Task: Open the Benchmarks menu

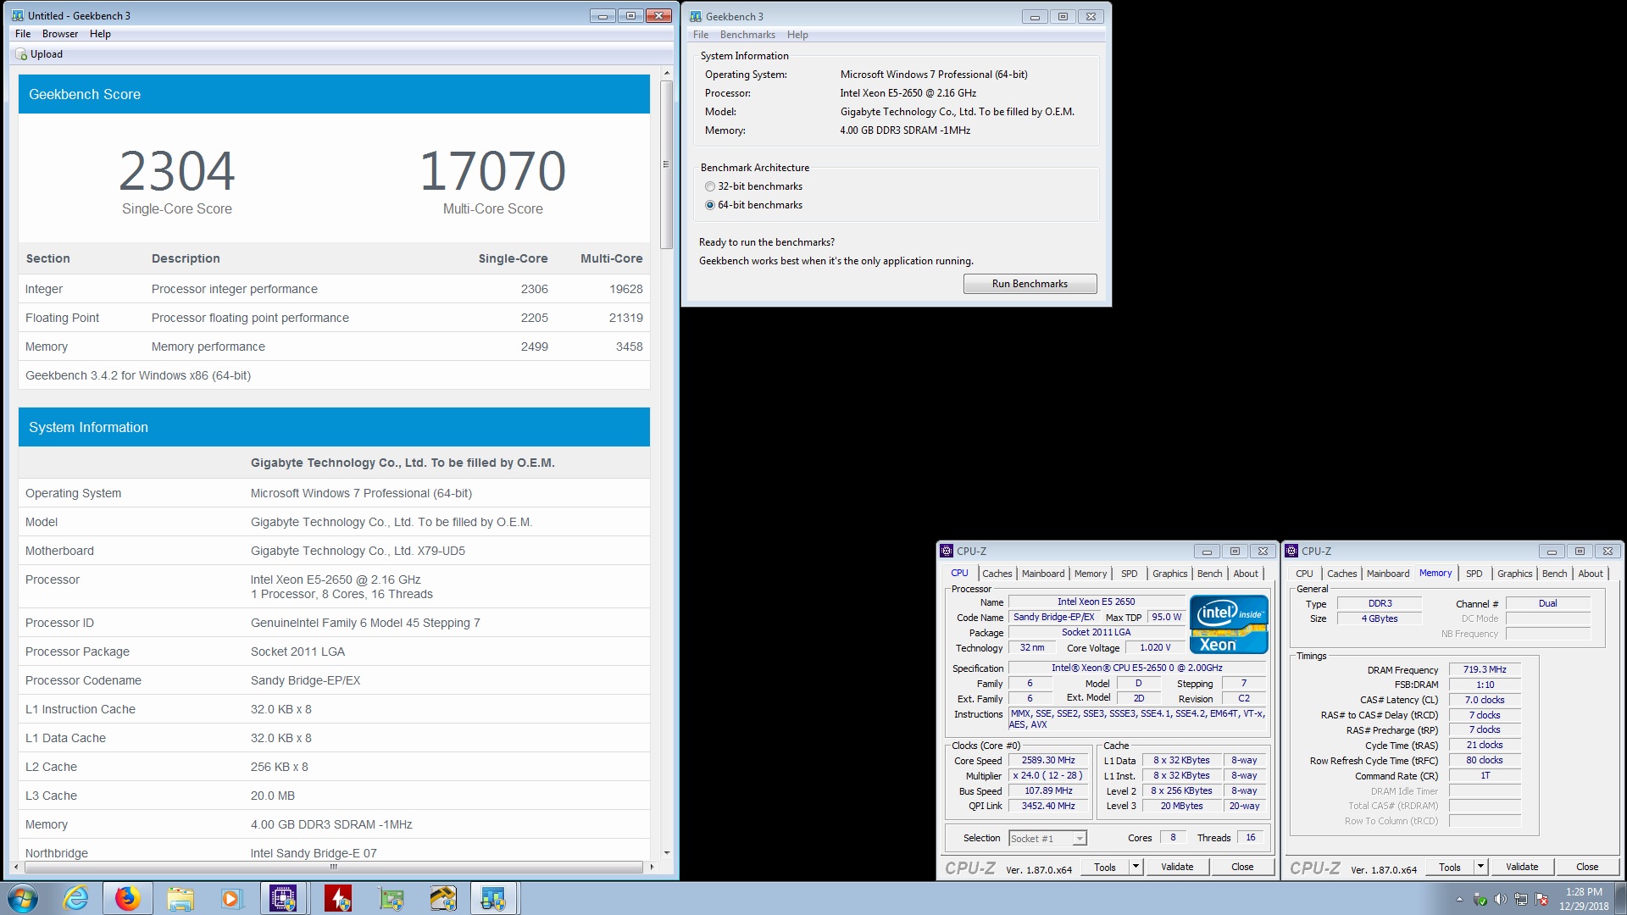Action: (747, 35)
